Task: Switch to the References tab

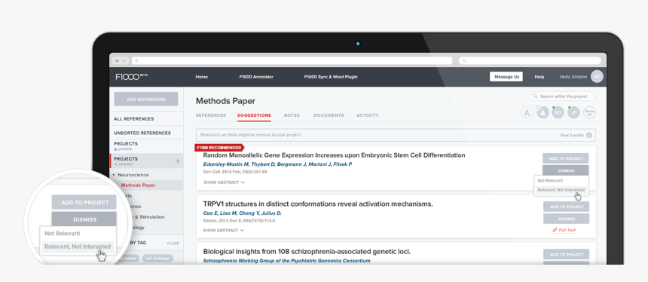Action: [x=211, y=115]
